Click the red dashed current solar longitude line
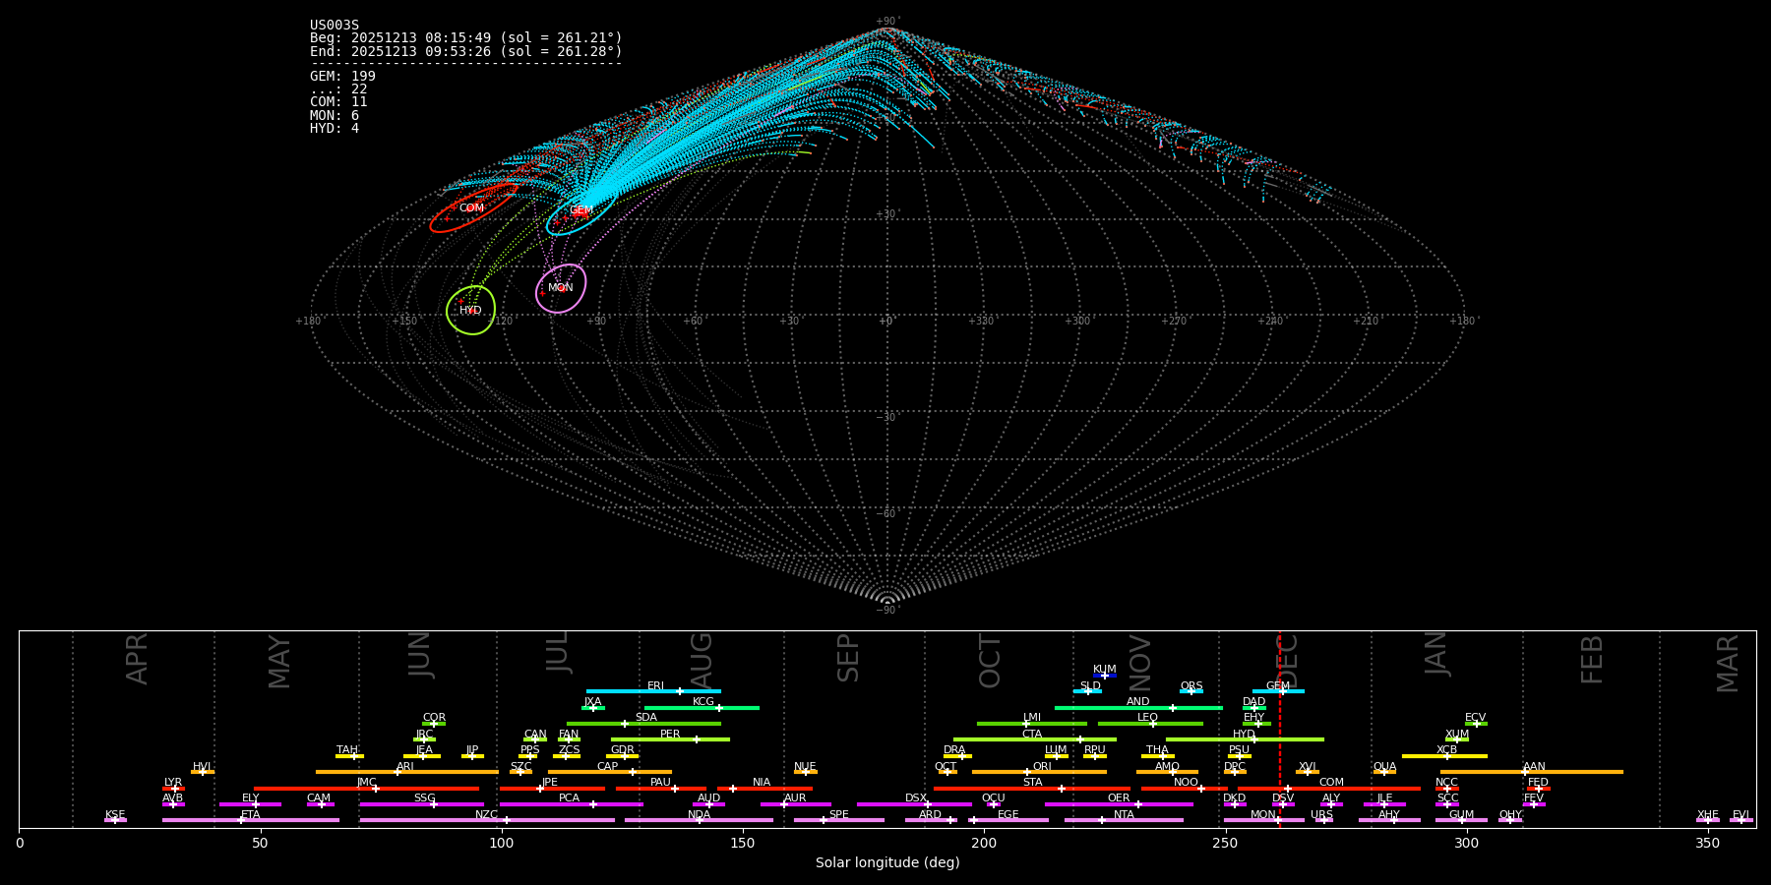The image size is (1771, 885). 1279,747
